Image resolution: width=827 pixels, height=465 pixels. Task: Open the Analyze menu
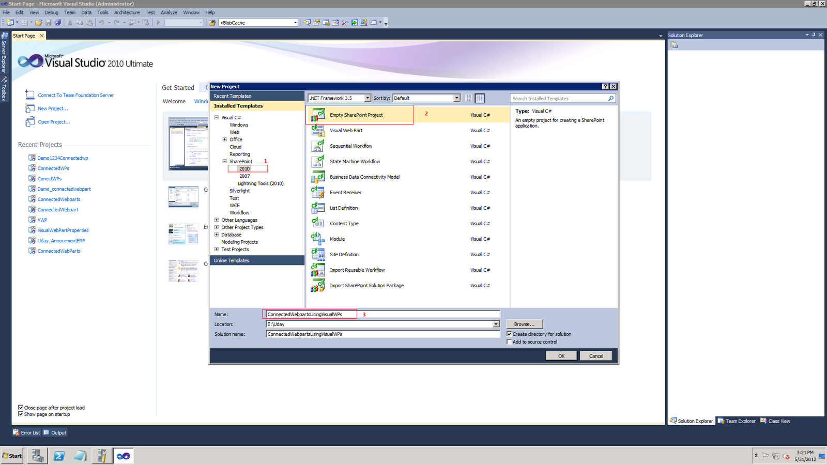click(169, 12)
